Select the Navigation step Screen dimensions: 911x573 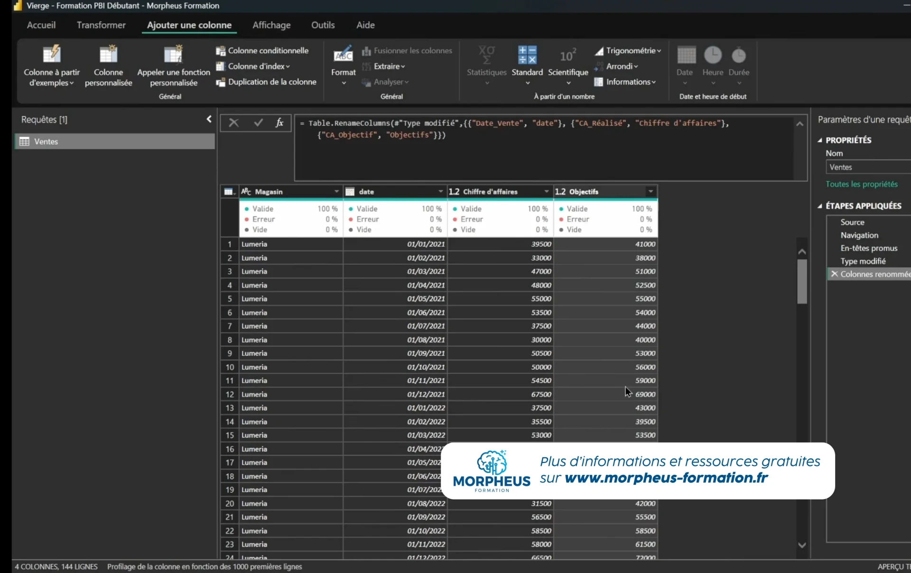pos(859,235)
